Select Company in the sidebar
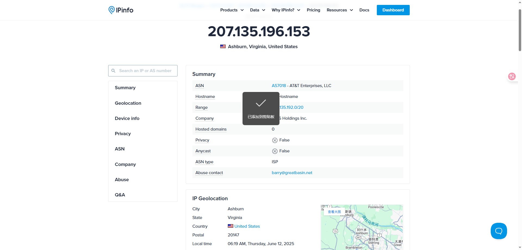Viewport: 522px width, 250px height. point(125,164)
